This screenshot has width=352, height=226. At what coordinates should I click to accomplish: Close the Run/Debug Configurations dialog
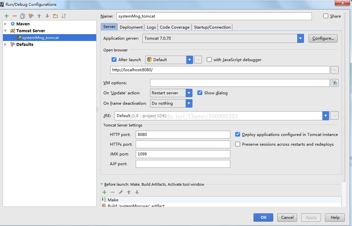point(342,3)
